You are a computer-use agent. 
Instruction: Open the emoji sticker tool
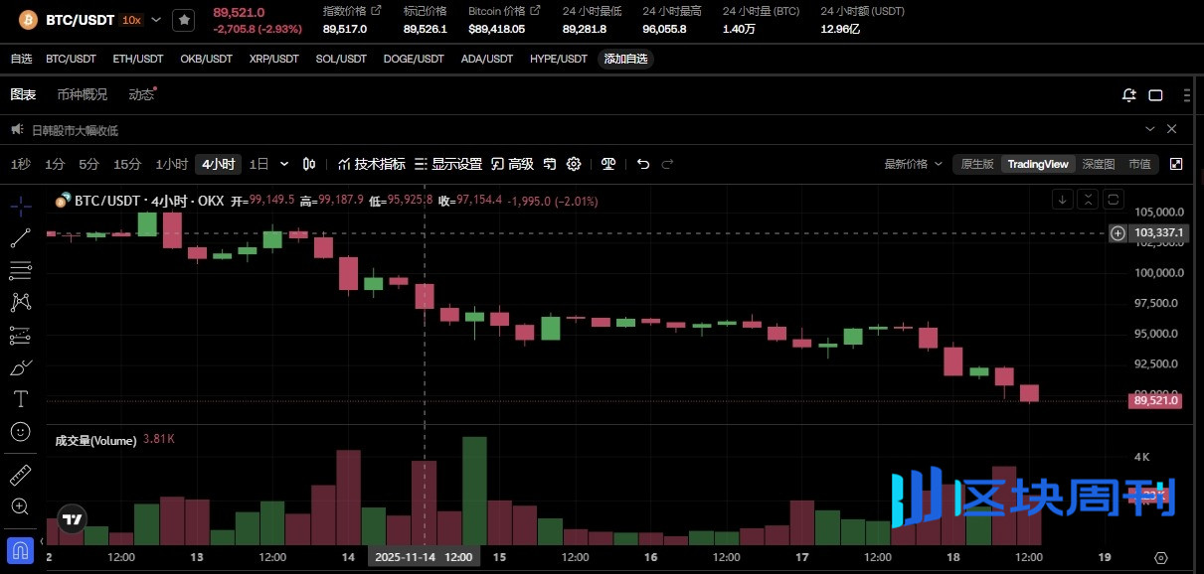click(20, 432)
